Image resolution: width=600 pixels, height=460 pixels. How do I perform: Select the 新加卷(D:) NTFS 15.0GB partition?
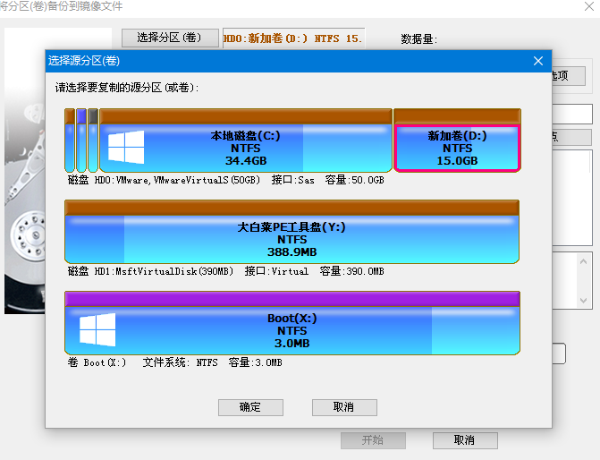[x=457, y=141]
